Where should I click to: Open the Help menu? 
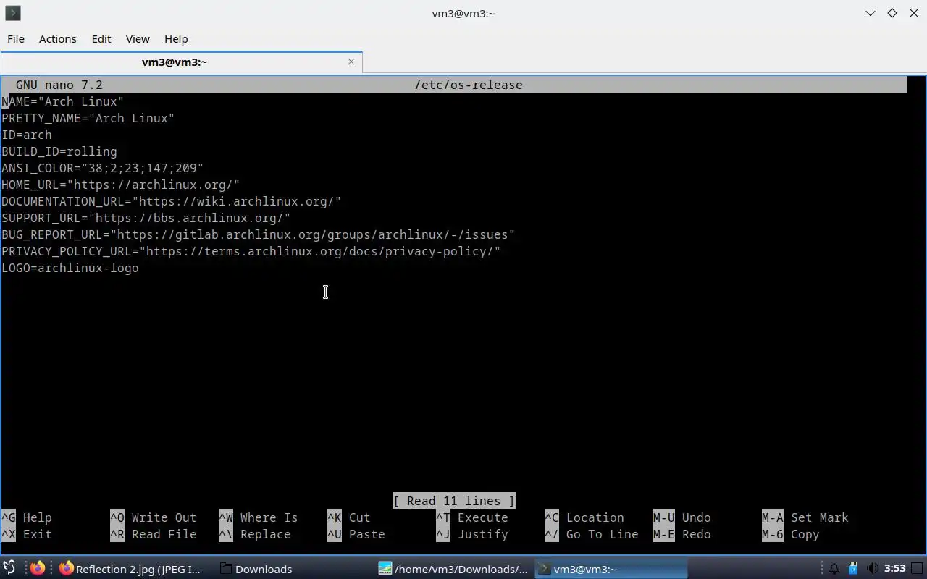(x=176, y=39)
